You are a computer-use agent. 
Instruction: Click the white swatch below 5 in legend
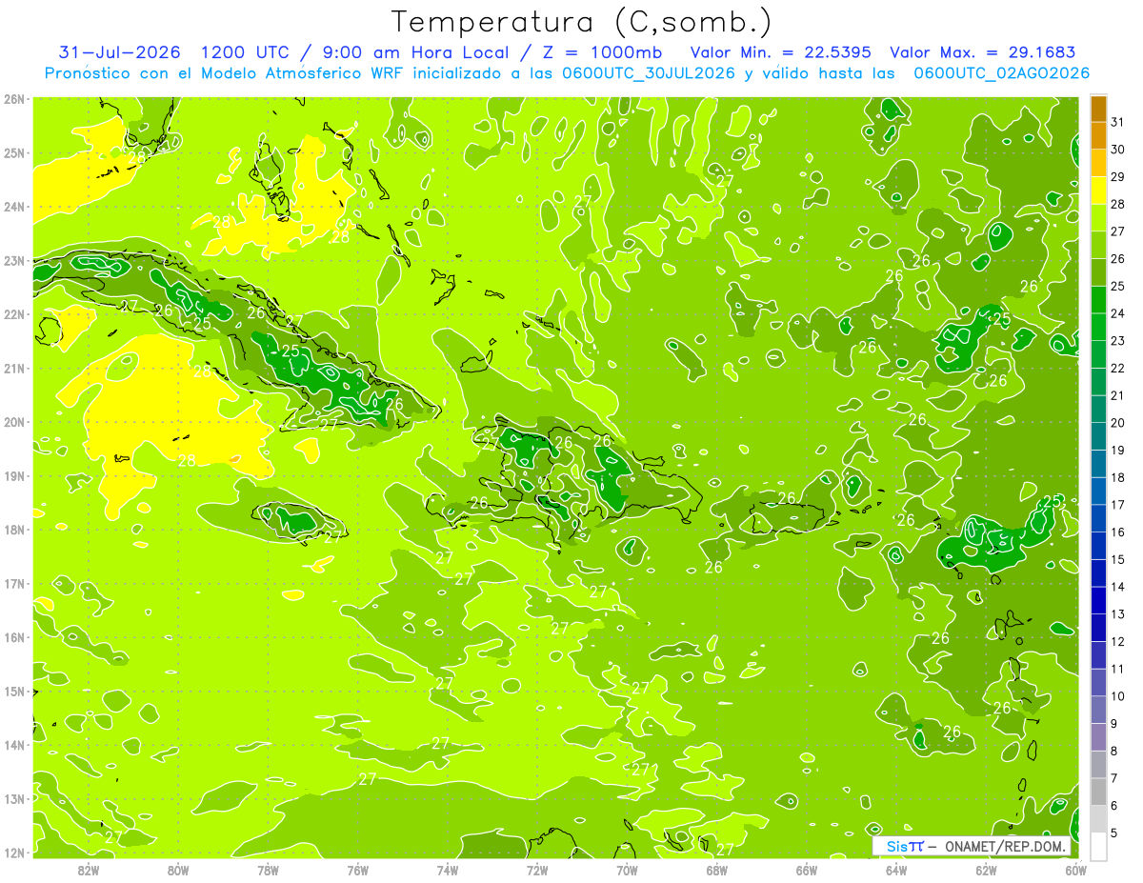point(1098,846)
